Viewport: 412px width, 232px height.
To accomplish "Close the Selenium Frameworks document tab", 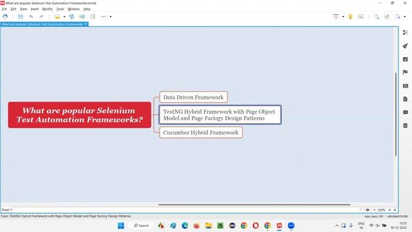I will click(86, 24).
